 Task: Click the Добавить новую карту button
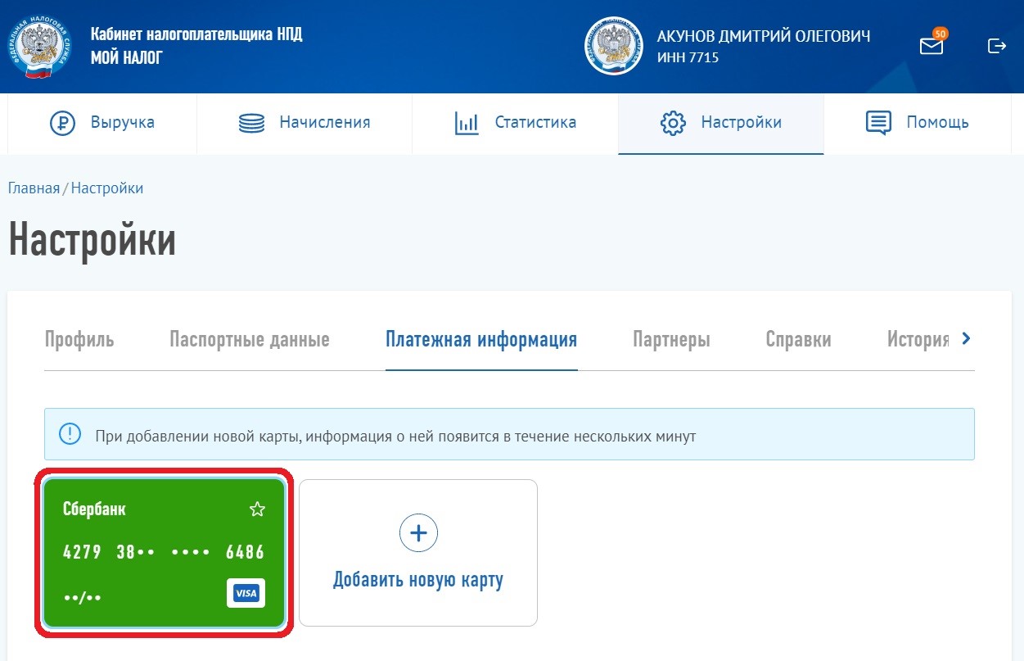coord(418,580)
